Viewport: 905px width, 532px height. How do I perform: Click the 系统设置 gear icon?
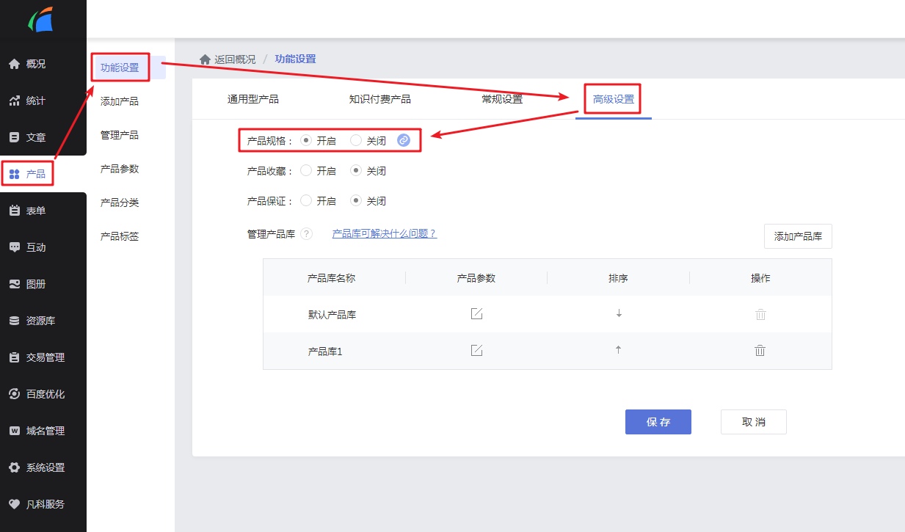click(x=14, y=467)
